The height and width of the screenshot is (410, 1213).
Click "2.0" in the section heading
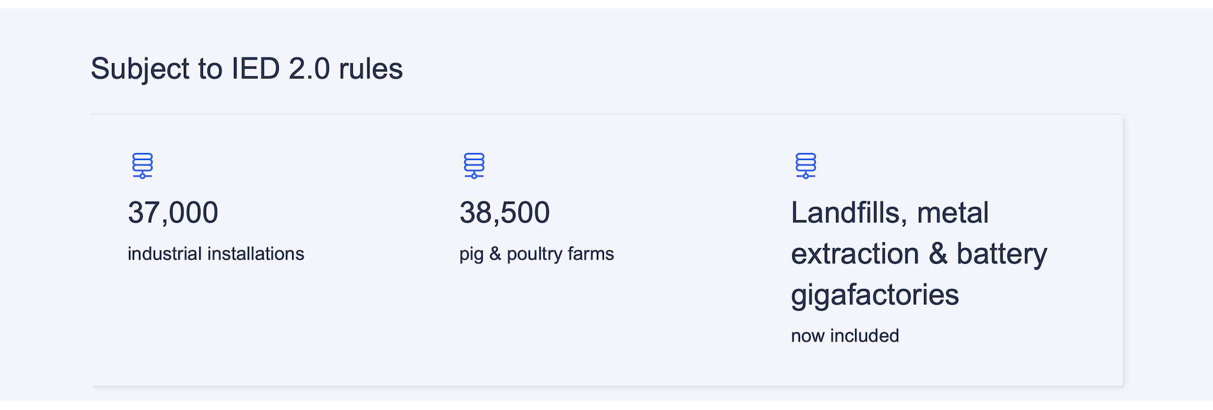(309, 68)
